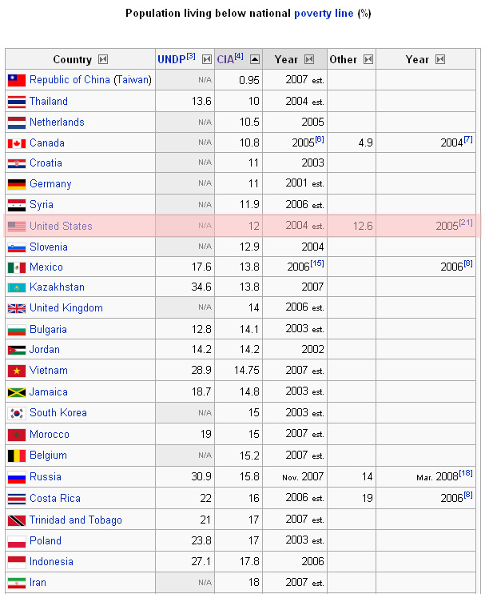489x594 pixels.
Task: Open the Mexico country link
Action: (46, 267)
